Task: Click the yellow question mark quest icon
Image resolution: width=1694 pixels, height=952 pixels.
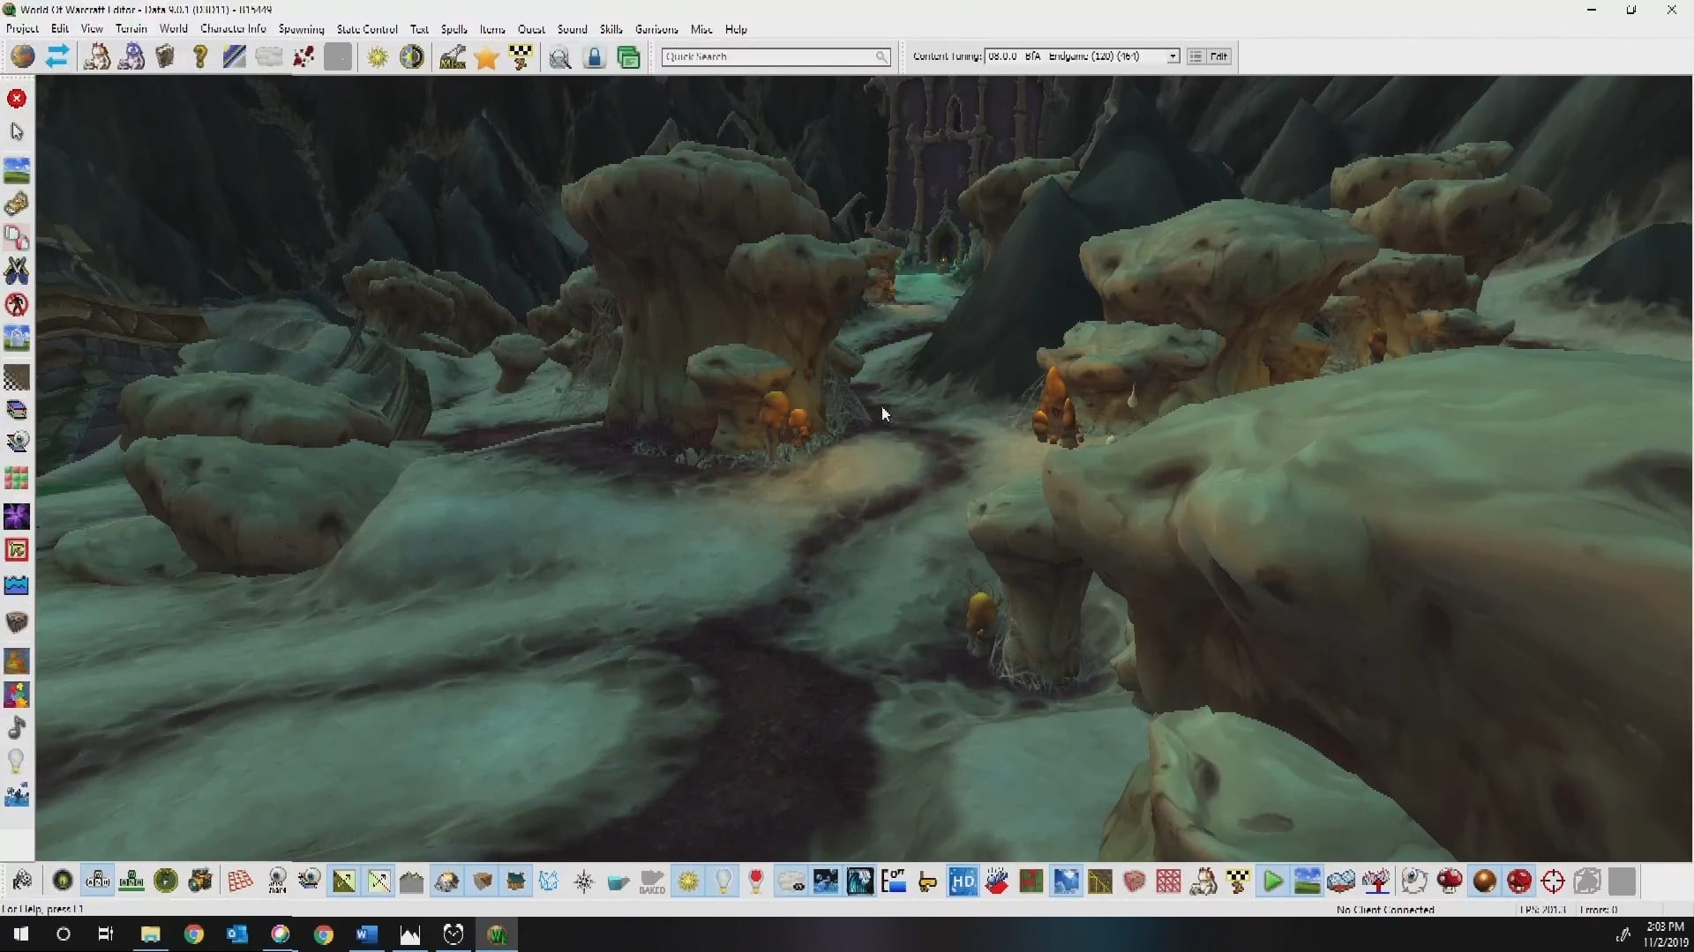Action: [200, 57]
